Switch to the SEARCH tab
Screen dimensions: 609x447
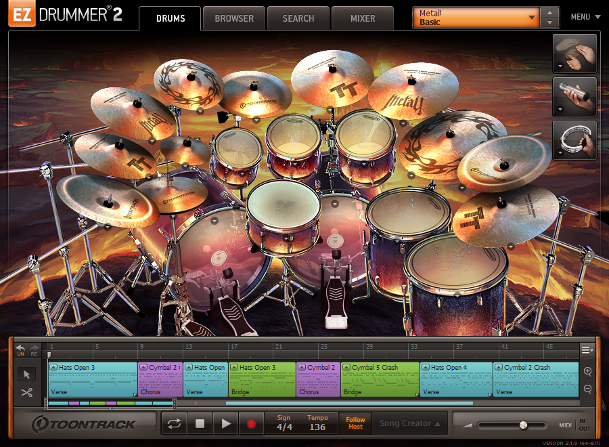tap(298, 18)
